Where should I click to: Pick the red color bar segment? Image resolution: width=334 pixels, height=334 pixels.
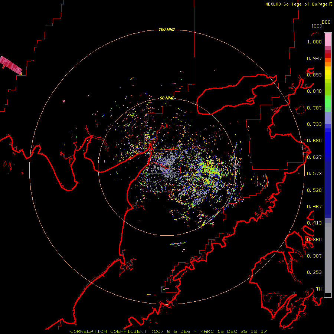328,56
